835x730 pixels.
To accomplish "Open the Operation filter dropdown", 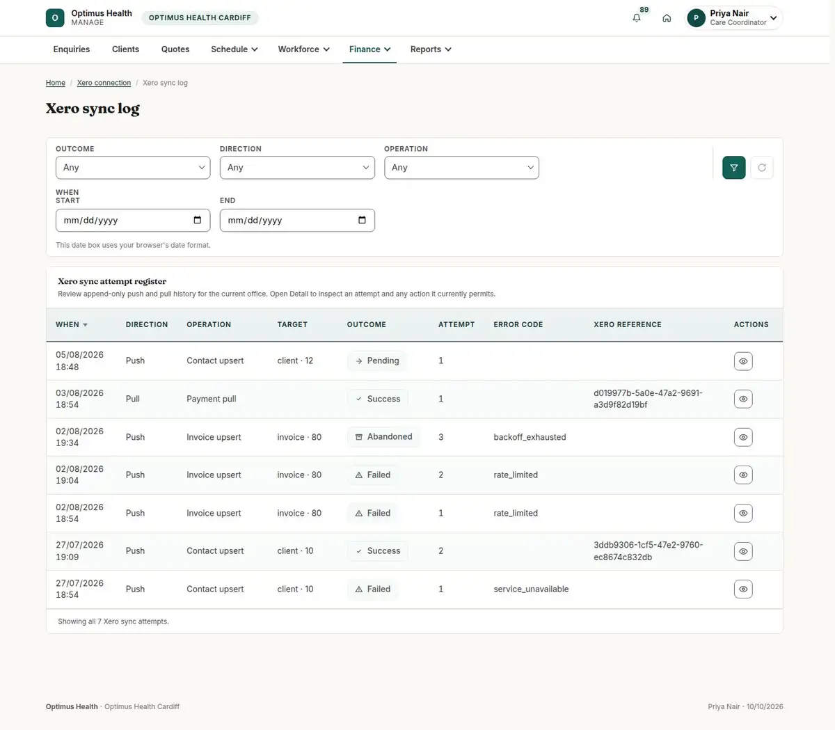I will point(461,168).
